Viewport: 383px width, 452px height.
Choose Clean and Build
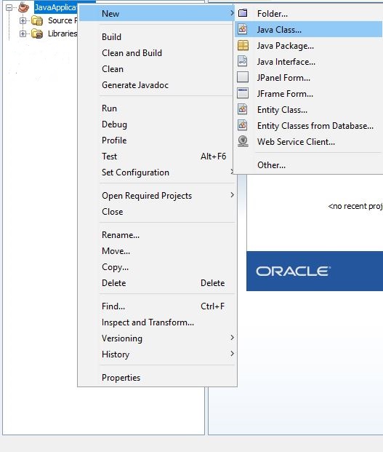tap(157, 53)
